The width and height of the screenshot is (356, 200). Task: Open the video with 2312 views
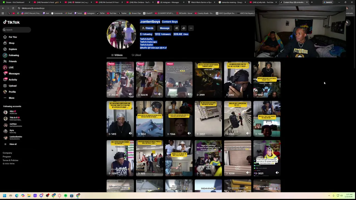pos(238,79)
